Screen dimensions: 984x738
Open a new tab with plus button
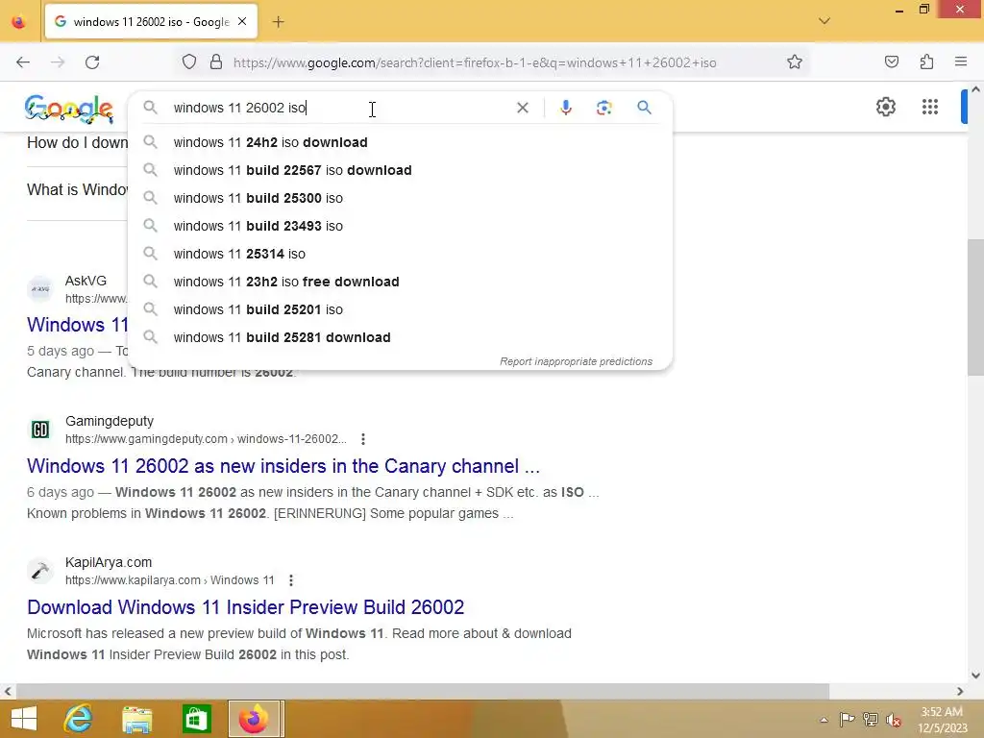pos(278,22)
